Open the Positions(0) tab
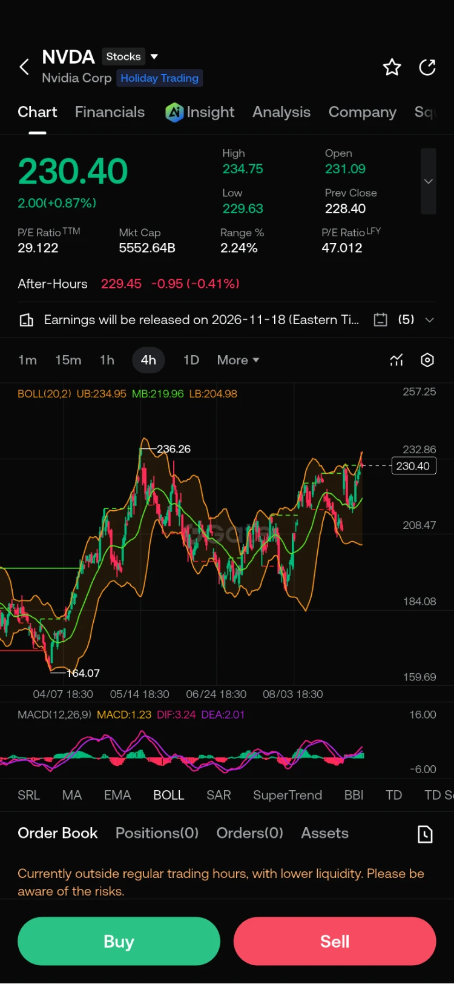The width and height of the screenshot is (454, 984). point(157,833)
